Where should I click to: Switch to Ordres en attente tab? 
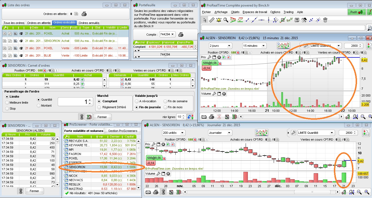point(39,23)
